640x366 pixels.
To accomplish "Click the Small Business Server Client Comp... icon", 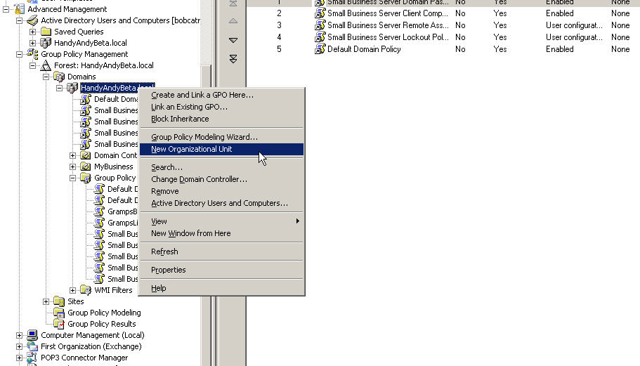I will coord(320,13).
